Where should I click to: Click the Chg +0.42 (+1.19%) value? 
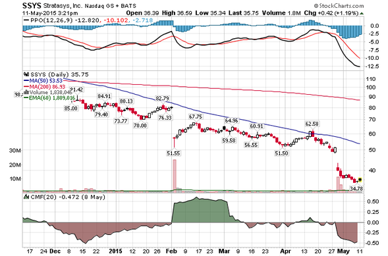coord(331,13)
